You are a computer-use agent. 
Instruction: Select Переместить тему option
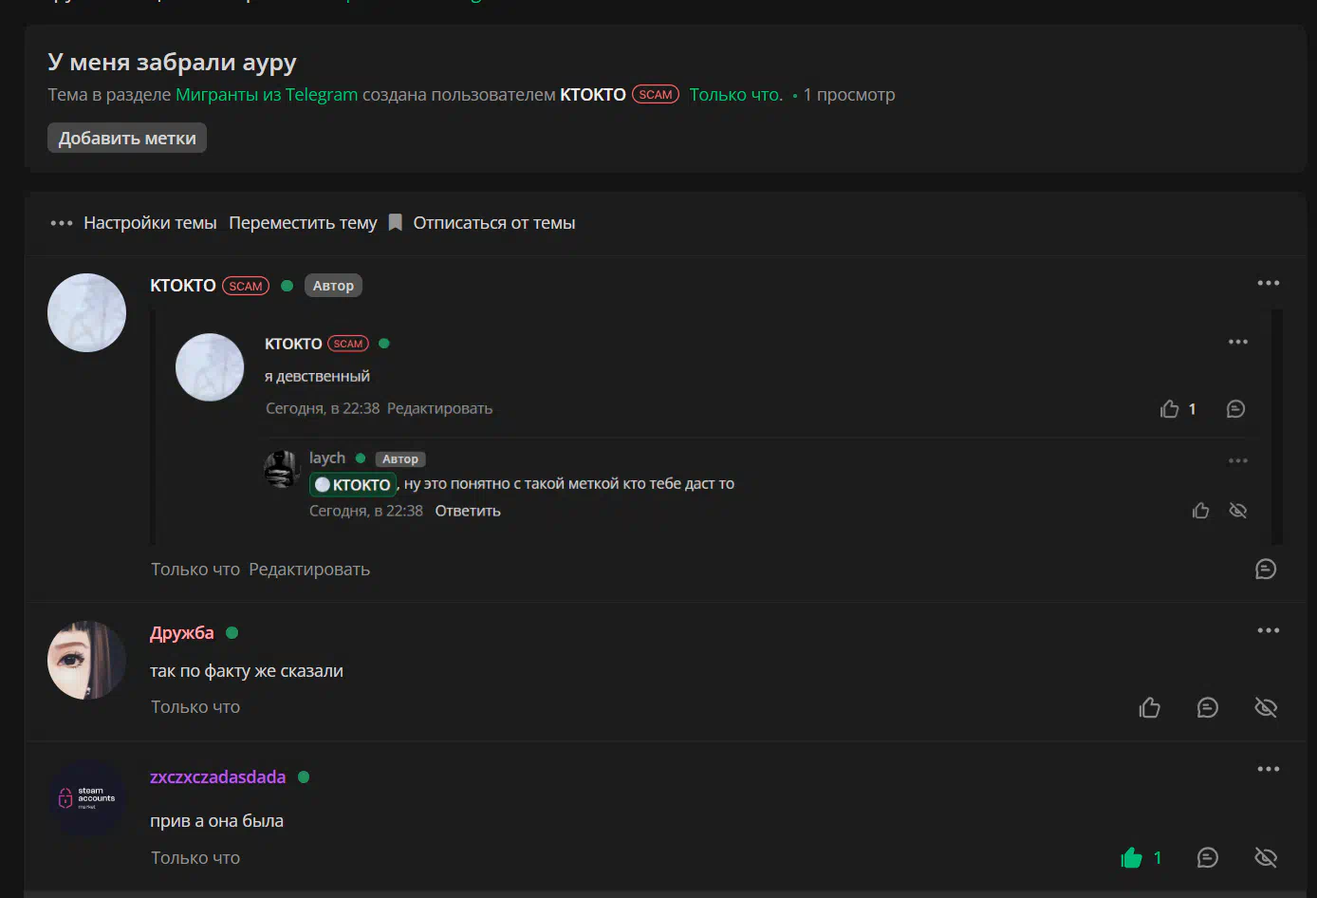coord(303,223)
